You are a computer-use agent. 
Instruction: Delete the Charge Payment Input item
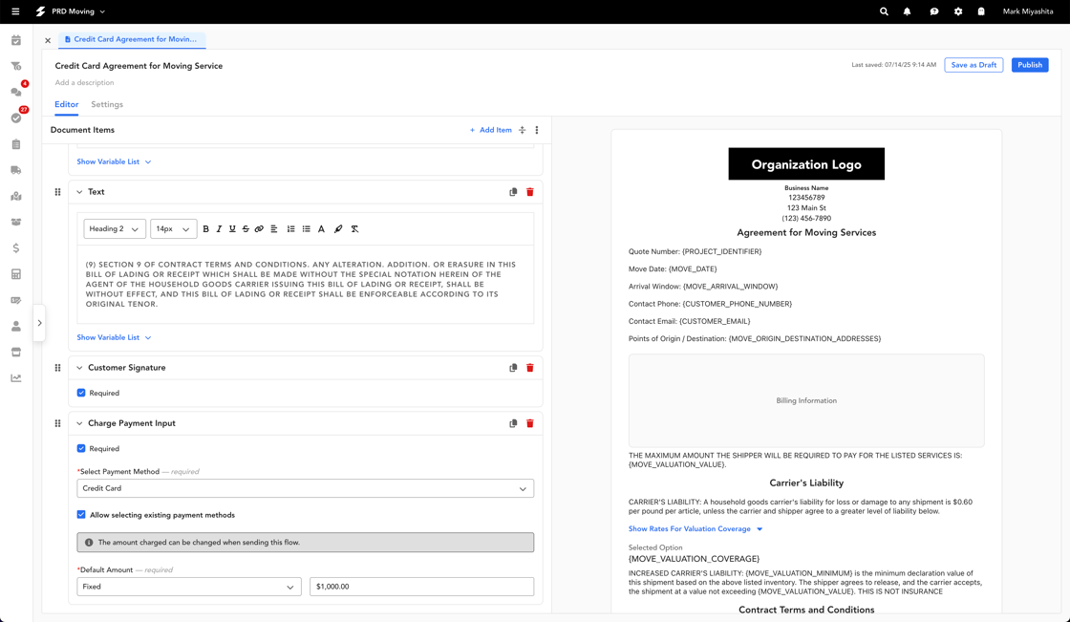pos(529,423)
